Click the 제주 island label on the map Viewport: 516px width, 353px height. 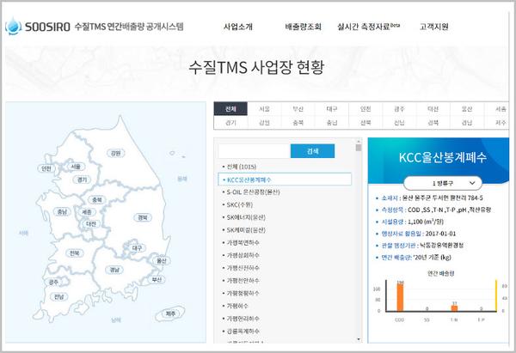click(170, 313)
